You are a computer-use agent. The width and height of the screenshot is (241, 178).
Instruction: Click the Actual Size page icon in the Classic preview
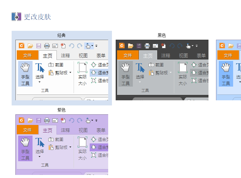[x=83, y=67]
